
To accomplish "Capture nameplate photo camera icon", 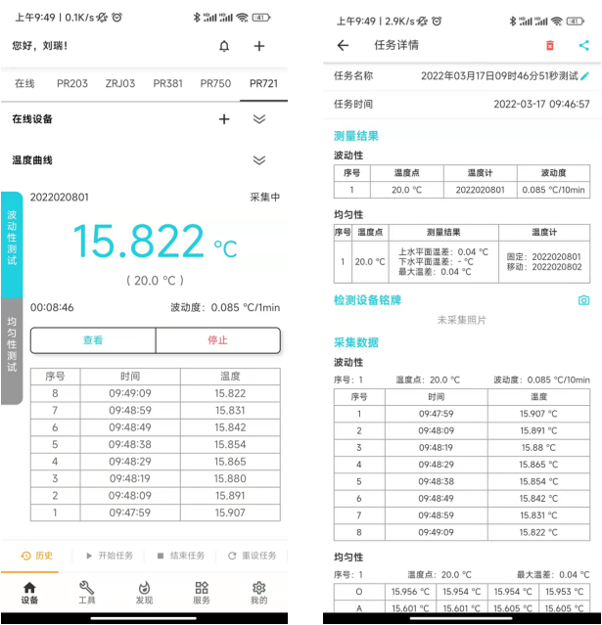I will point(583,300).
